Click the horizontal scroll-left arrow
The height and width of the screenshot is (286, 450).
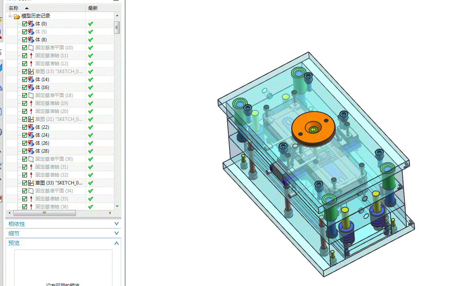(10, 213)
